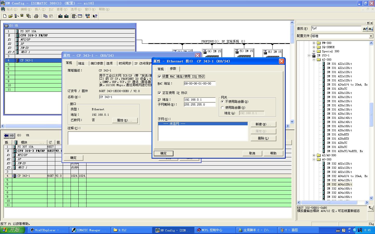Toggle the 设置 MAC 地址/使用 ISO 协议 checkbox

[159, 76]
